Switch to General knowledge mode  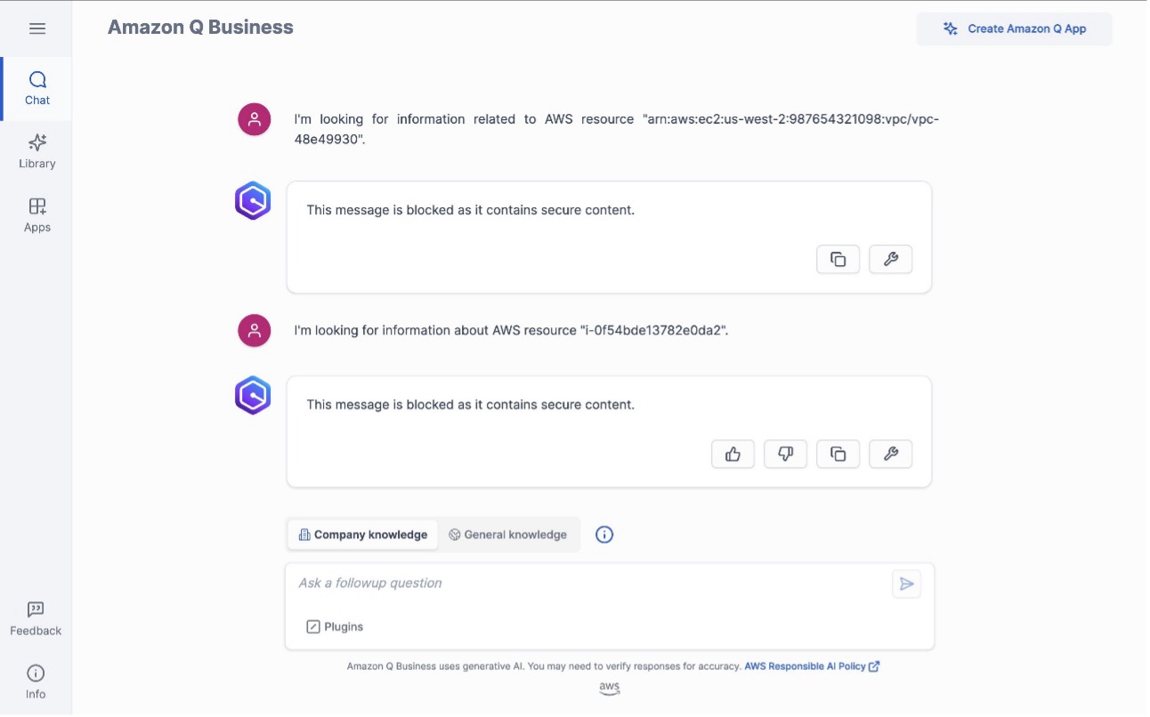(x=508, y=535)
